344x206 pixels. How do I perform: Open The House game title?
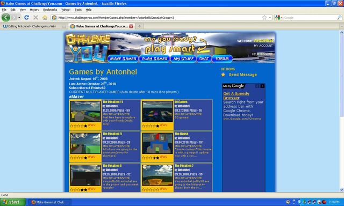(x=182, y=134)
